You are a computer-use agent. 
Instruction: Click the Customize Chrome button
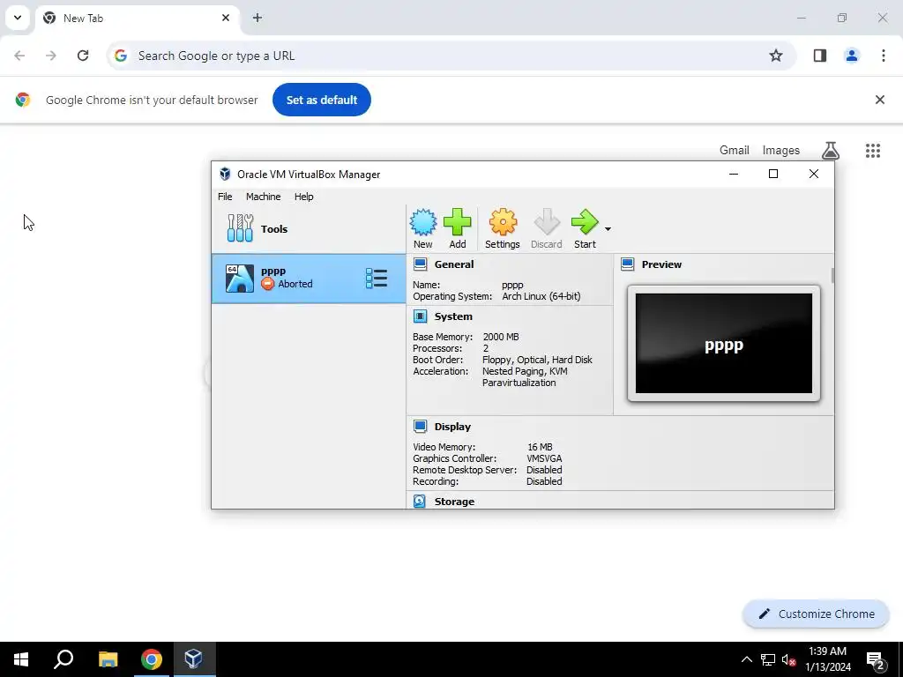pos(816,614)
